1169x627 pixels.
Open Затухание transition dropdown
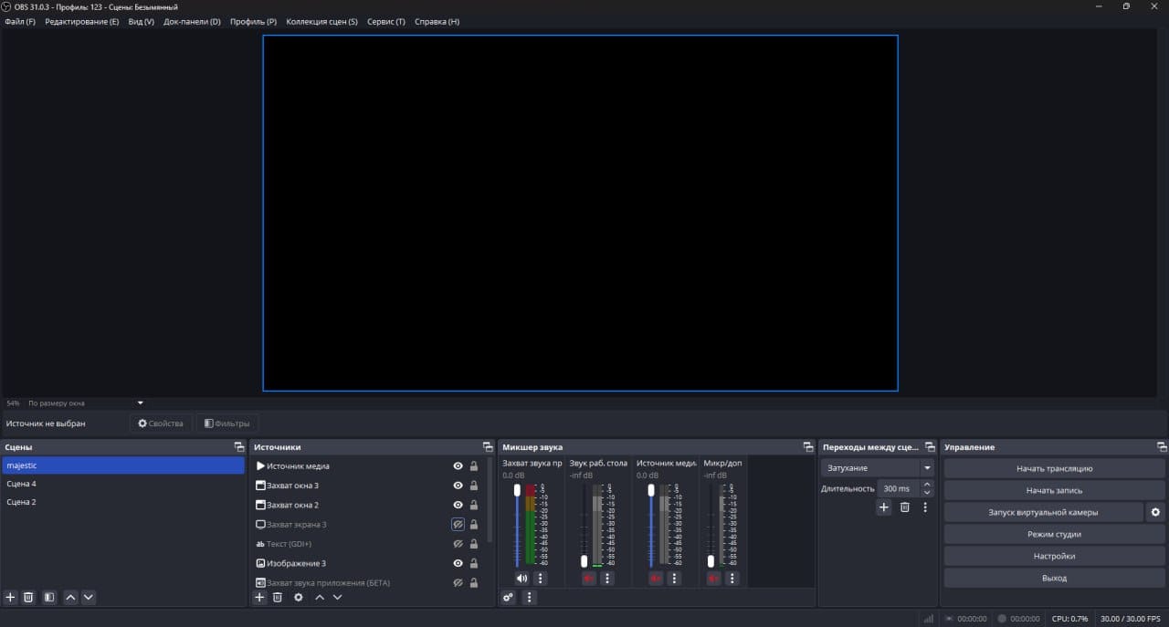tap(877, 467)
